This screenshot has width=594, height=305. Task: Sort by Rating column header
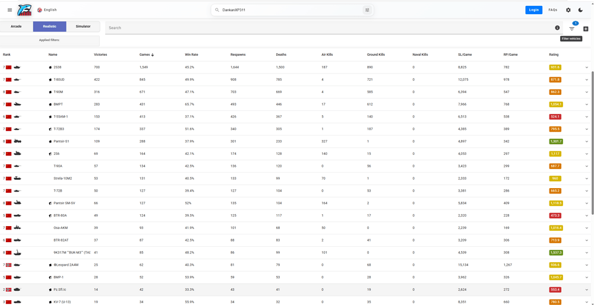(554, 55)
